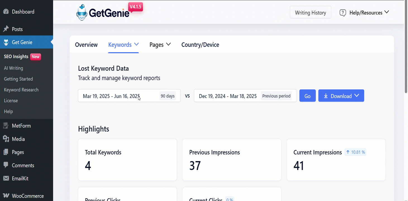
Task: Click the Lost Keyword Data heading
Action: (x=103, y=68)
